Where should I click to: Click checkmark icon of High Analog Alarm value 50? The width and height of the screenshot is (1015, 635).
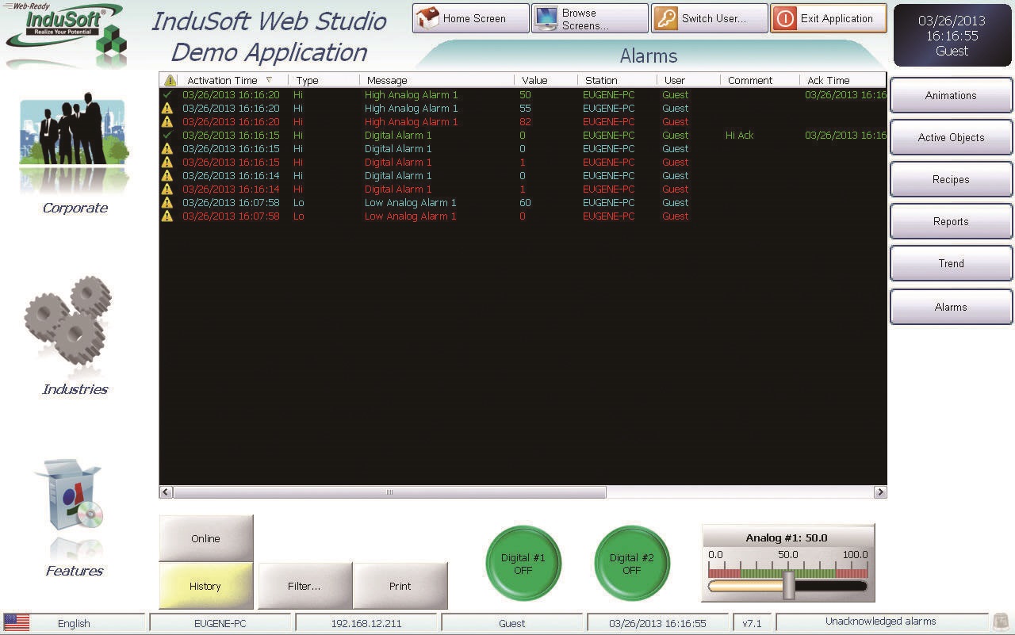[x=167, y=94]
